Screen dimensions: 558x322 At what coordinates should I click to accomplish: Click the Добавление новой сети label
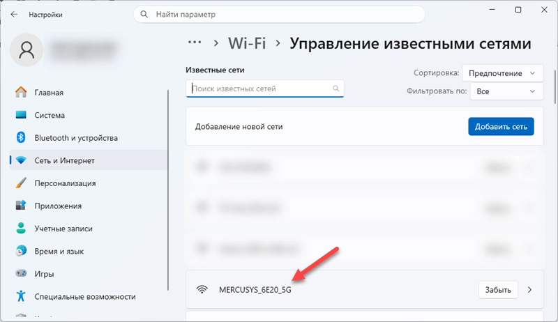point(239,127)
